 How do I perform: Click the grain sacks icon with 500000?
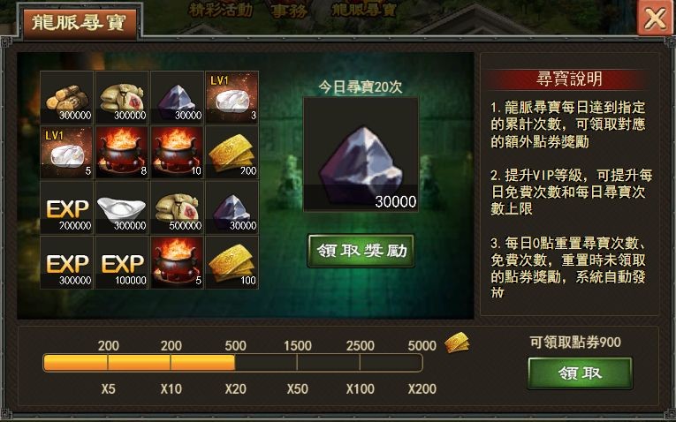coord(177,207)
